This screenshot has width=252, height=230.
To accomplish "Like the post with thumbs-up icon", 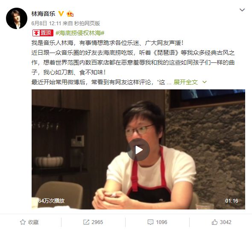I will pos(214,222).
